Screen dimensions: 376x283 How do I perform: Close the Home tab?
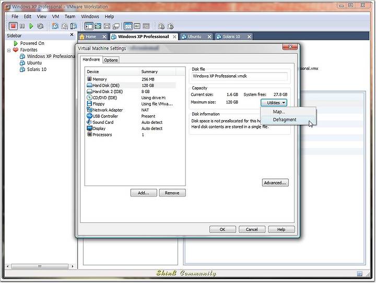click(104, 37)
